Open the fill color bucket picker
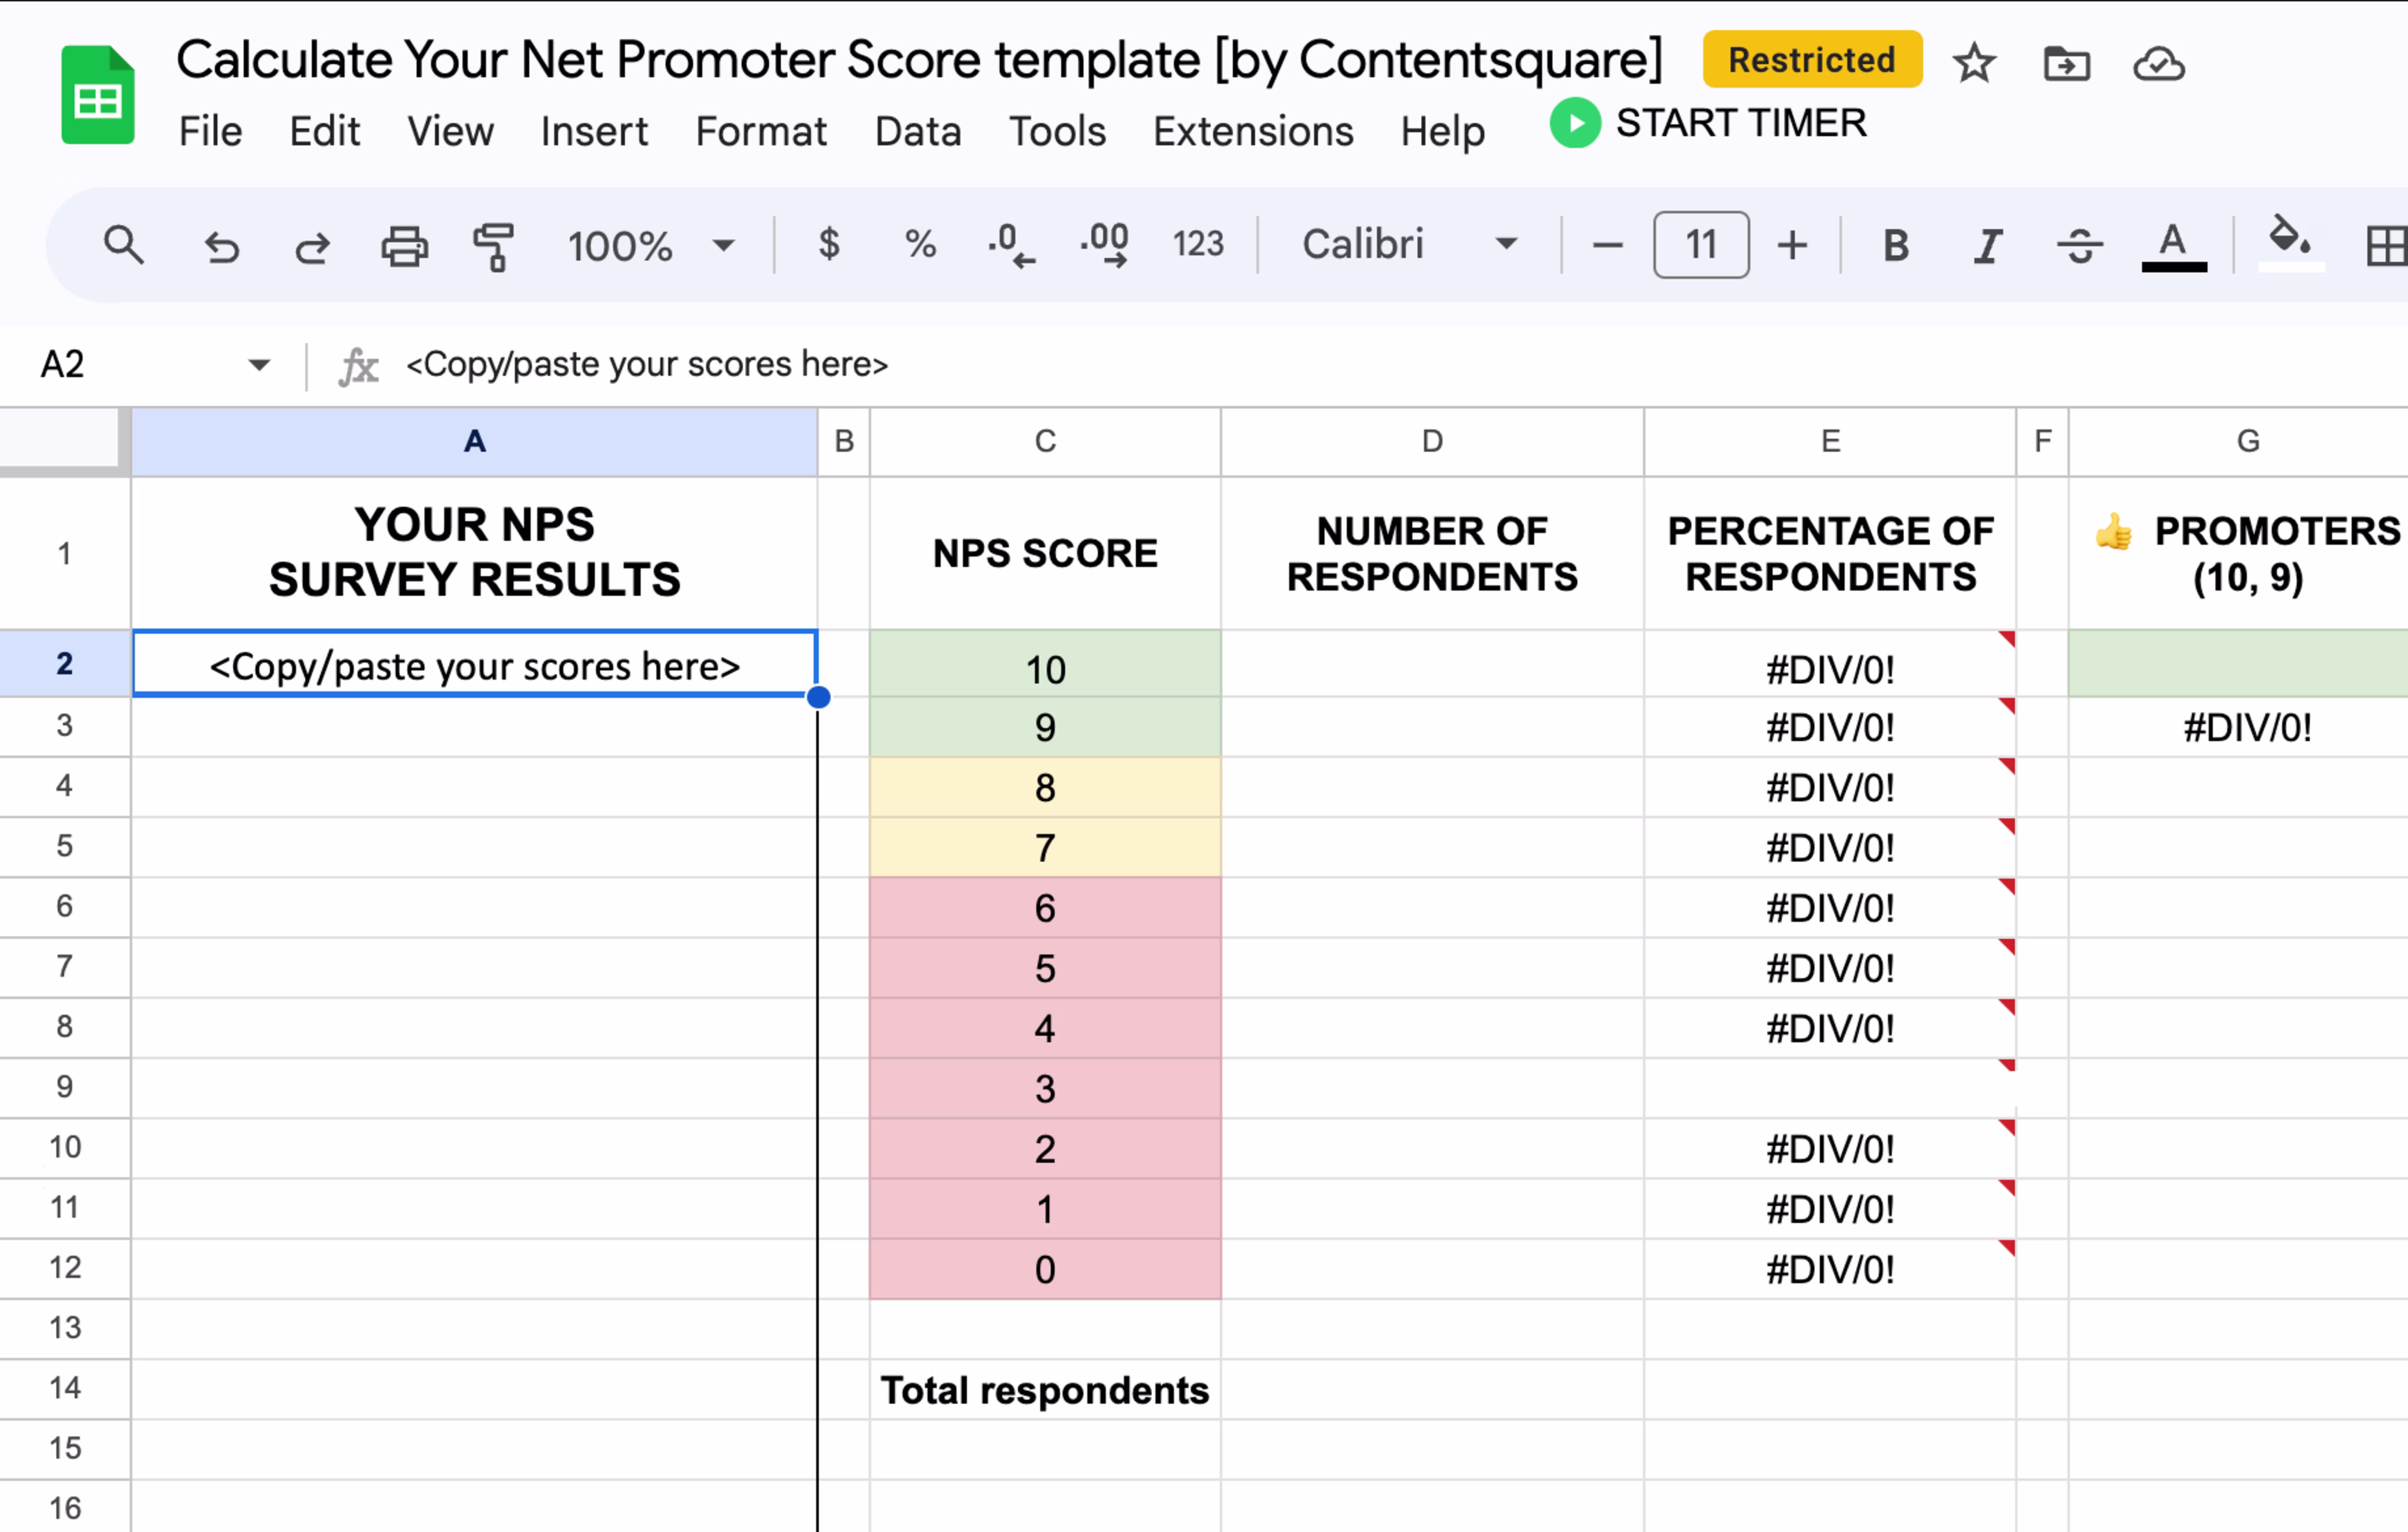The image size is (2408, 1532). coord(2289,243)
